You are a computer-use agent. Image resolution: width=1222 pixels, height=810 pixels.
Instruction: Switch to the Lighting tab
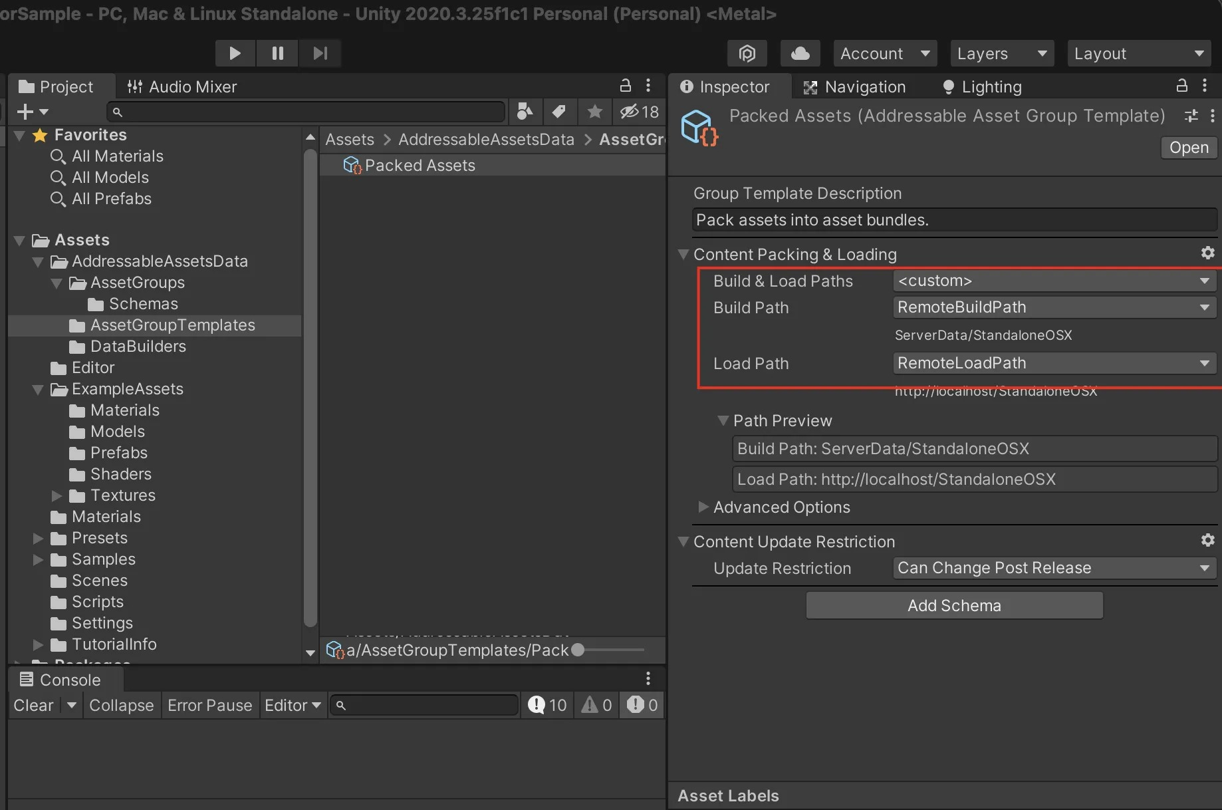pos(982,86)
